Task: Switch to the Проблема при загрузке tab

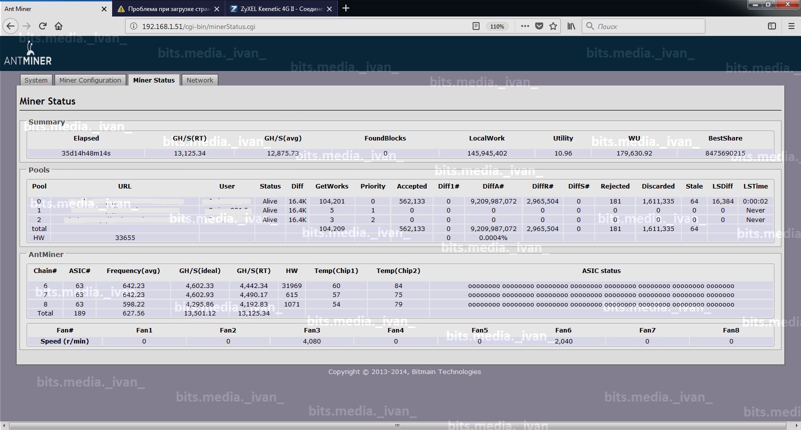Action: [x=169, y=8]
